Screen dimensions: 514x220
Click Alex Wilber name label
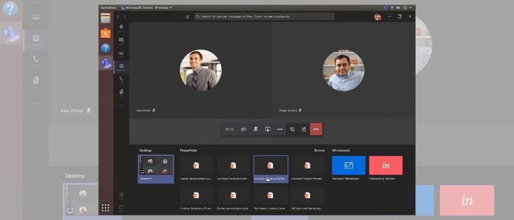(x=144, y=110)
